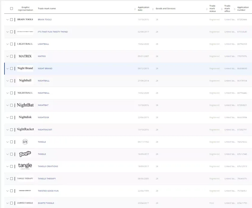Click the Trade mark status sort arrows

221,9
